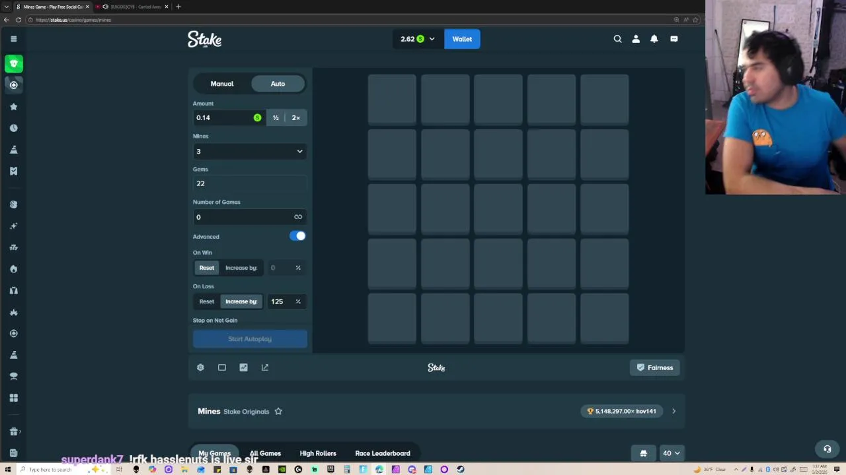Image resolution: width=846 pixels, height=475 pixels.
Task: Open the 40 rows-per-page dropdown
Action: tap(672, 453)
